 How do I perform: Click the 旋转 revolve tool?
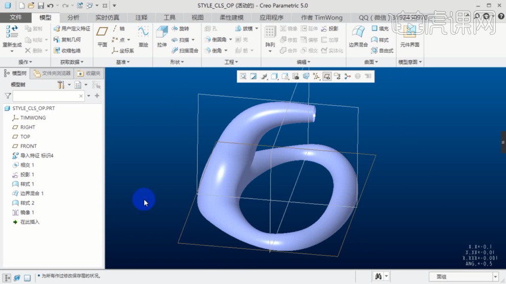180,29
